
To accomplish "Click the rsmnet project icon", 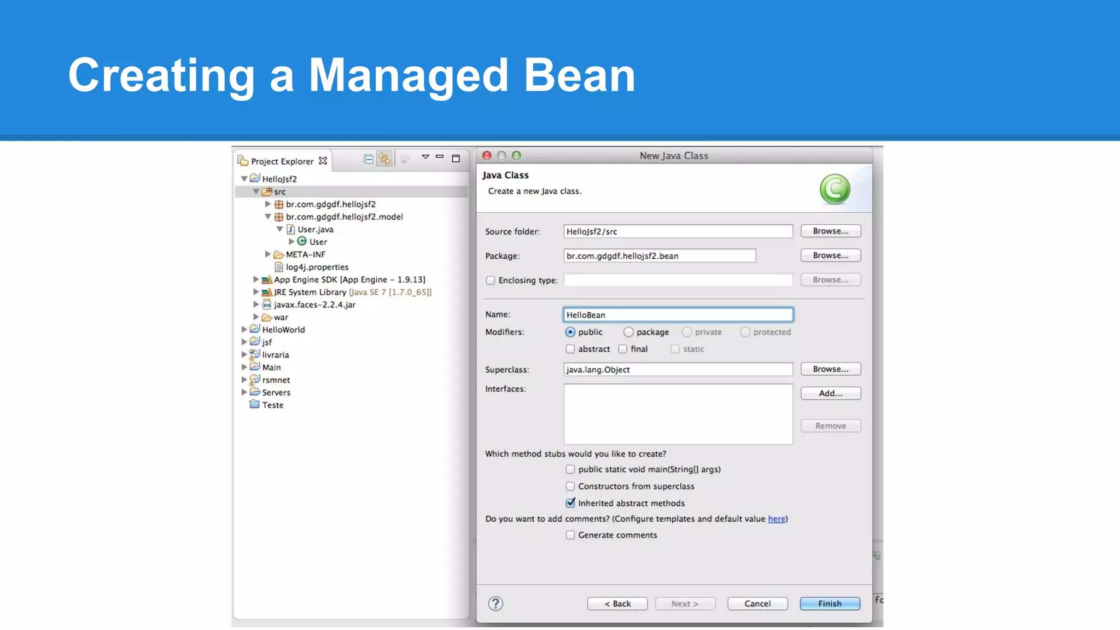I will (255, 380).
